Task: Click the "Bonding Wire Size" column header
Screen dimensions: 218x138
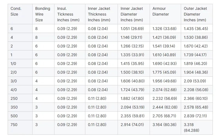Action: [42, 14]
